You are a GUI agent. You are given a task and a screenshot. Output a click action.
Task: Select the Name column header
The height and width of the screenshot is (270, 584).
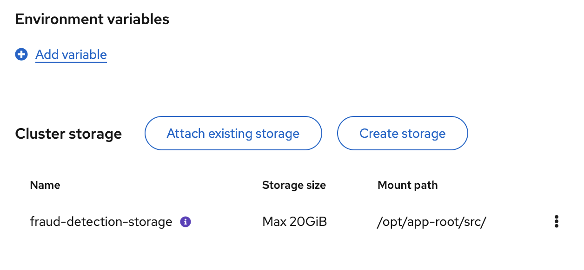(45, 185)
